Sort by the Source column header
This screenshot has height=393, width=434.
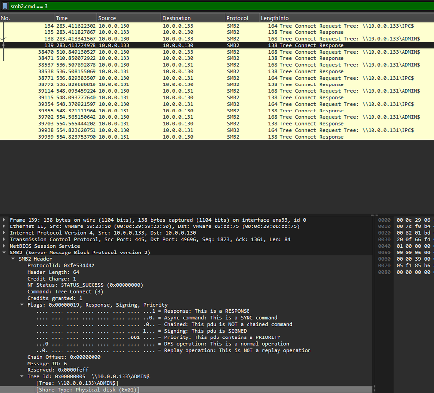pos(129,18)
